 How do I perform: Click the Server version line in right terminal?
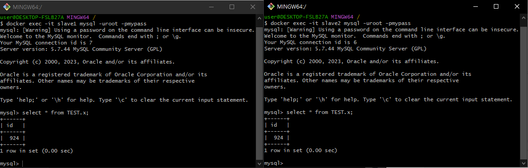[345, 49]
